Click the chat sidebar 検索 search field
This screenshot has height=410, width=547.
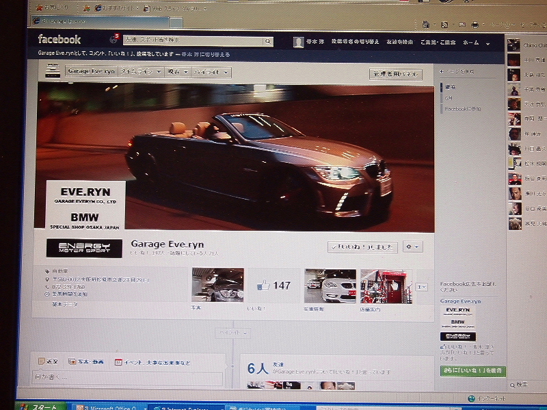pyautogui.click(x=525, y=384)
